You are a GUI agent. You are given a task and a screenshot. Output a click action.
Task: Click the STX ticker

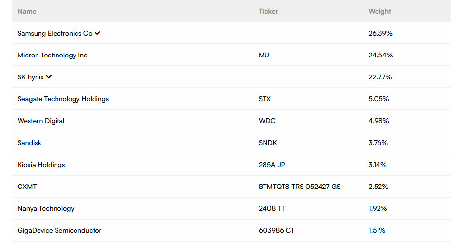click(x=265, y=99)
